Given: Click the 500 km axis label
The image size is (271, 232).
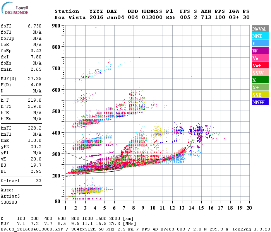Looking at the screenshot, I should click(x=56, y=111).
